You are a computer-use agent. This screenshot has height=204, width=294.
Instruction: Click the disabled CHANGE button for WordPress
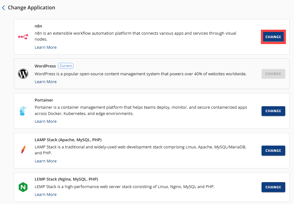[273, 74]
